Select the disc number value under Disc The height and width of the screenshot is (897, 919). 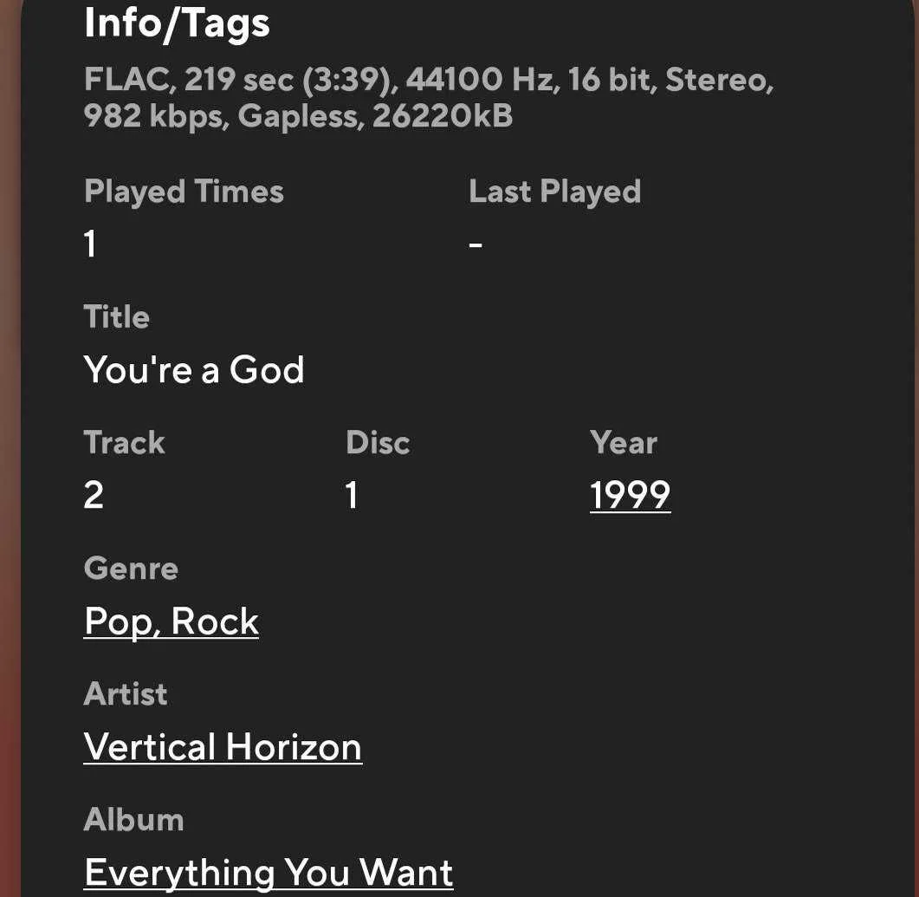352,496
